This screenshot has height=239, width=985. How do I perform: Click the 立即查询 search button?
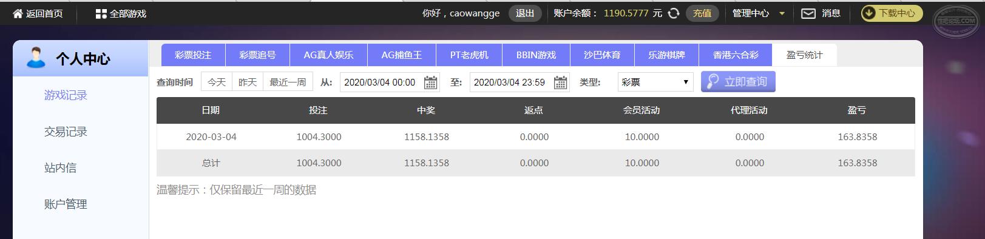point(738,82)
